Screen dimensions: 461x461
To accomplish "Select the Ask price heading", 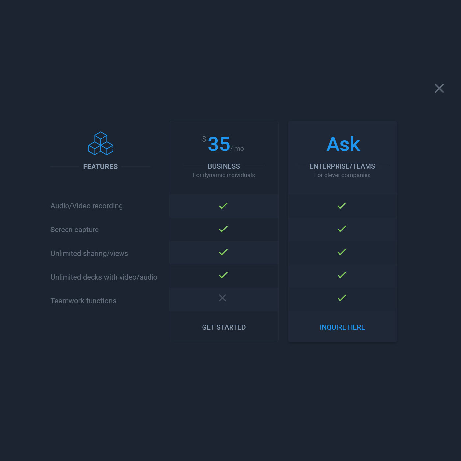I will 343,144.
